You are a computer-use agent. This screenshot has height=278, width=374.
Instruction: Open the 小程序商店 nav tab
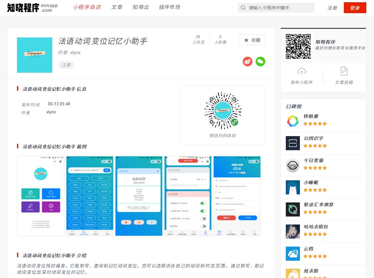pyautogui.click(x=87, y=7)
